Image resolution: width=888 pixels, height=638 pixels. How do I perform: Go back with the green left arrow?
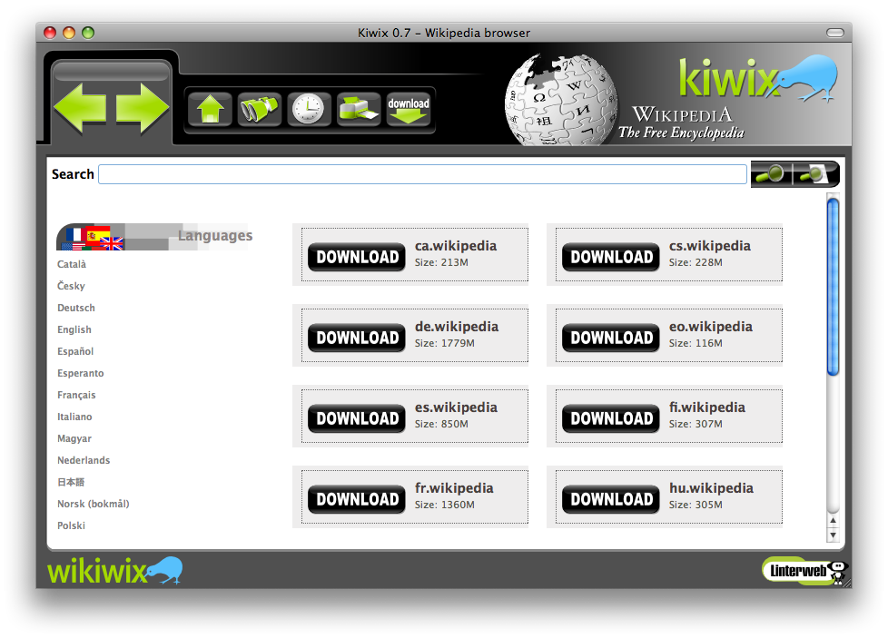point(81,108)
